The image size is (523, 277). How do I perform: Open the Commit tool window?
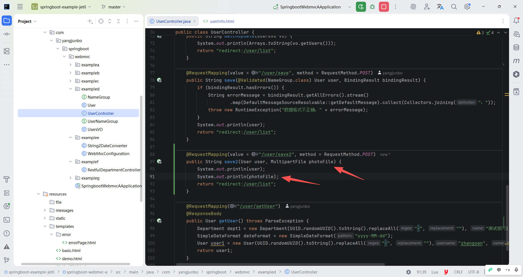(7, 34)
